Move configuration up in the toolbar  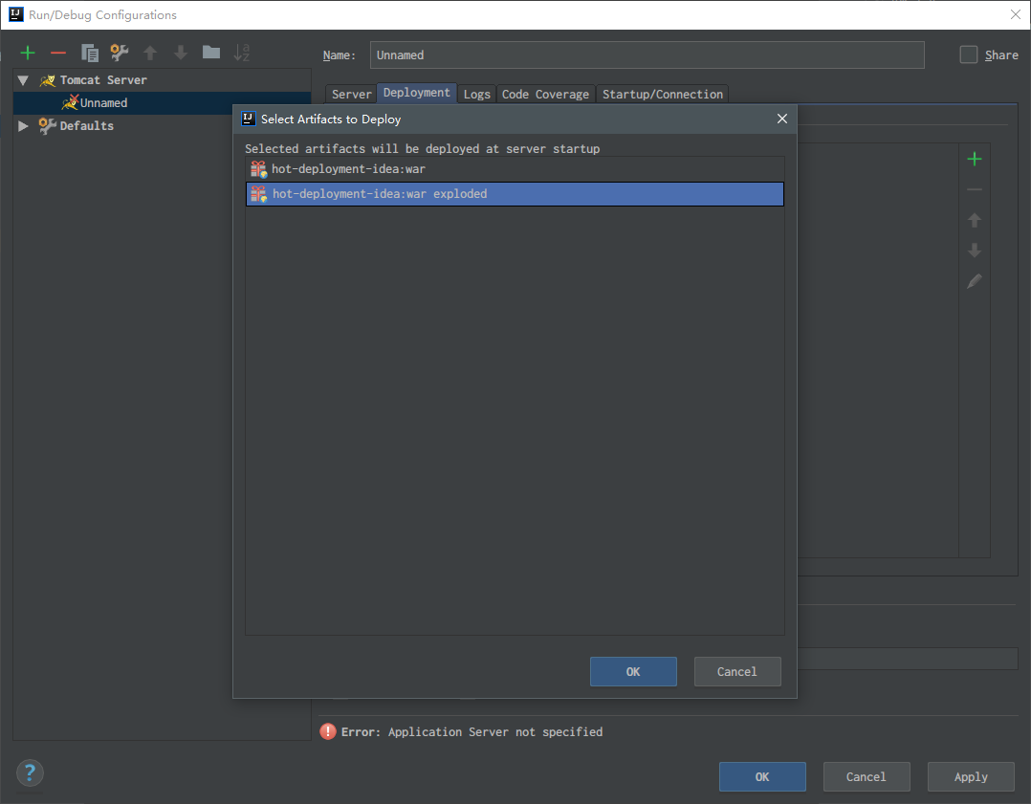150,53
